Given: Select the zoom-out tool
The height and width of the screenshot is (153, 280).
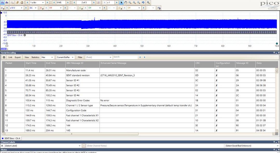Looking at the screenshot, I should click(x=138, y=3).
